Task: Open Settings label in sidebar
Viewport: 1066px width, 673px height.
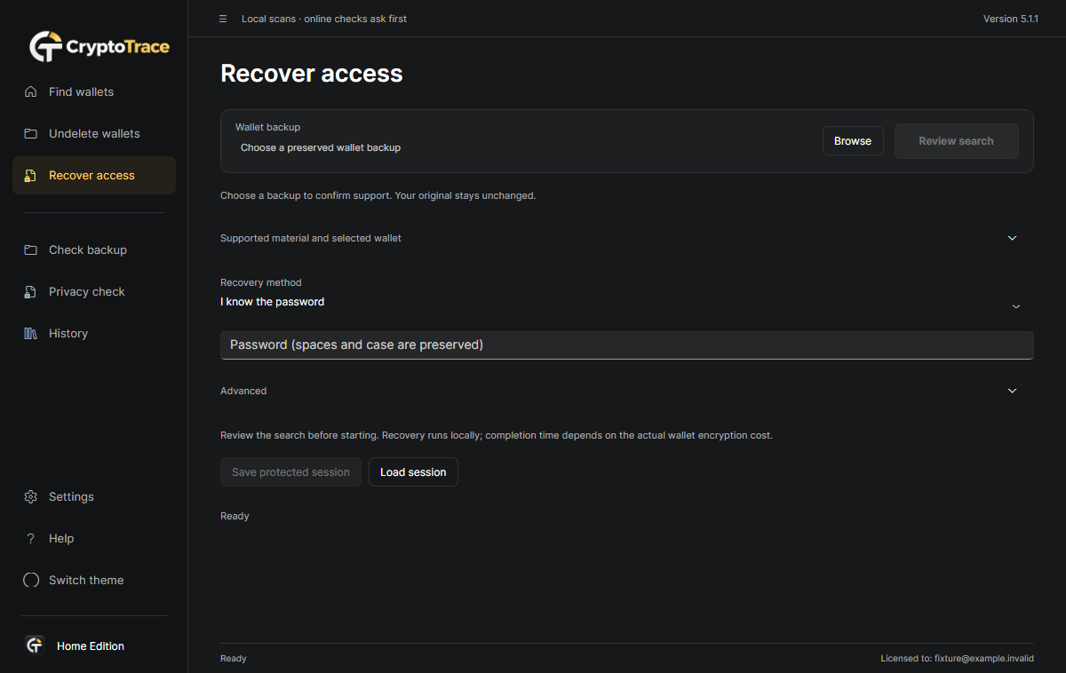Action: coord(71,496)
